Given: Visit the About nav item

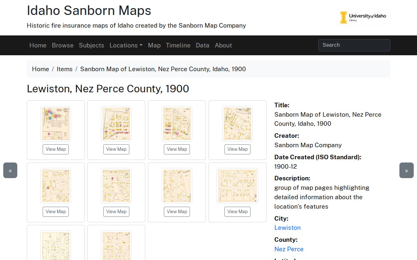Looking at the screenshot, I should pos(223,45).
